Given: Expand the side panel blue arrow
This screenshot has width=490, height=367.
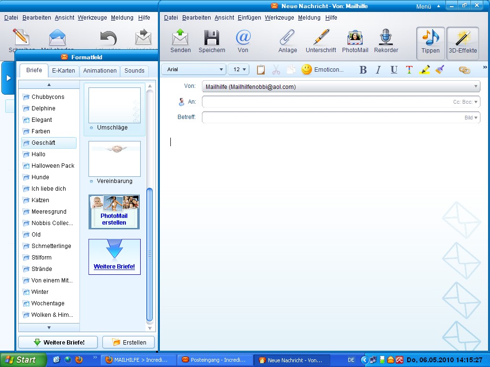Looking at the screenshot, I should coord(9,78).
